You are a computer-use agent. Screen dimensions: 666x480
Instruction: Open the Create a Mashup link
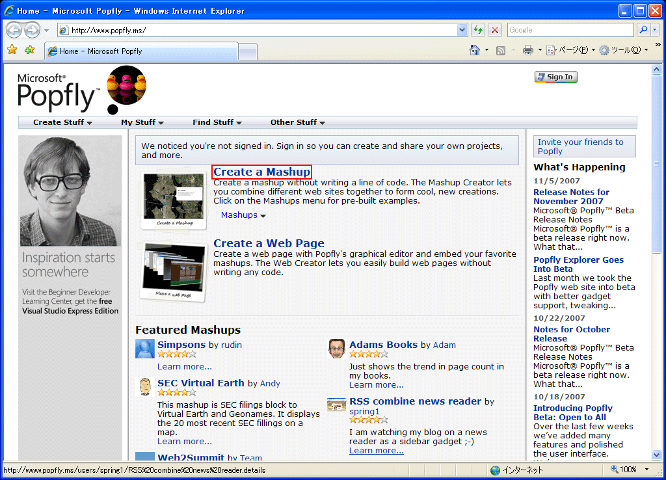(261, 172)
